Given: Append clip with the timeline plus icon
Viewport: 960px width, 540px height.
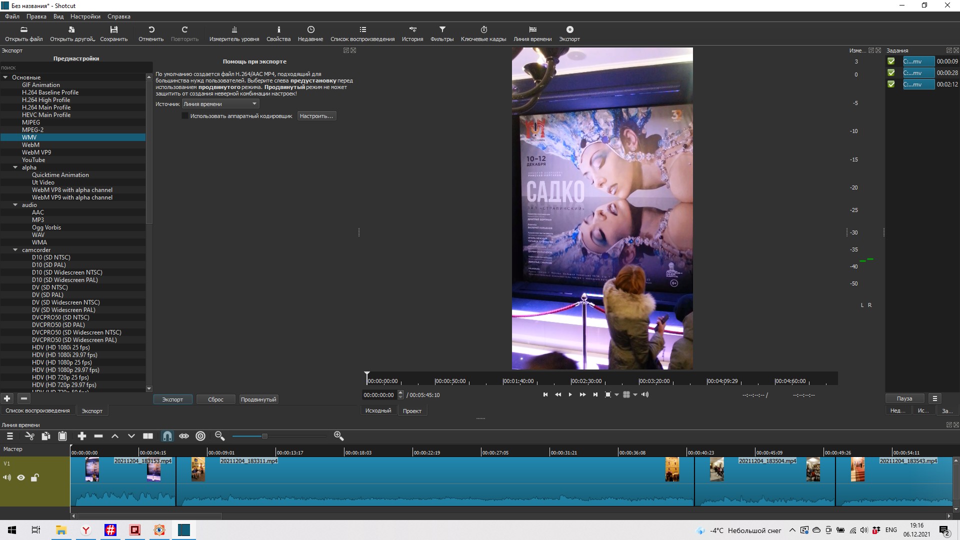Looking at the screenshot, I should [x=82, y=436].
